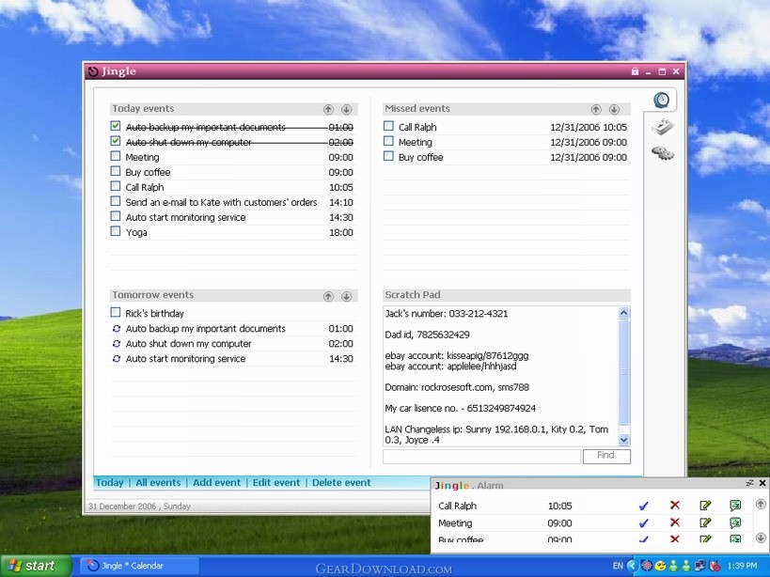Dismiss Call Ralph with the alarm's red X
770x577 pixels.
point(675,506)
